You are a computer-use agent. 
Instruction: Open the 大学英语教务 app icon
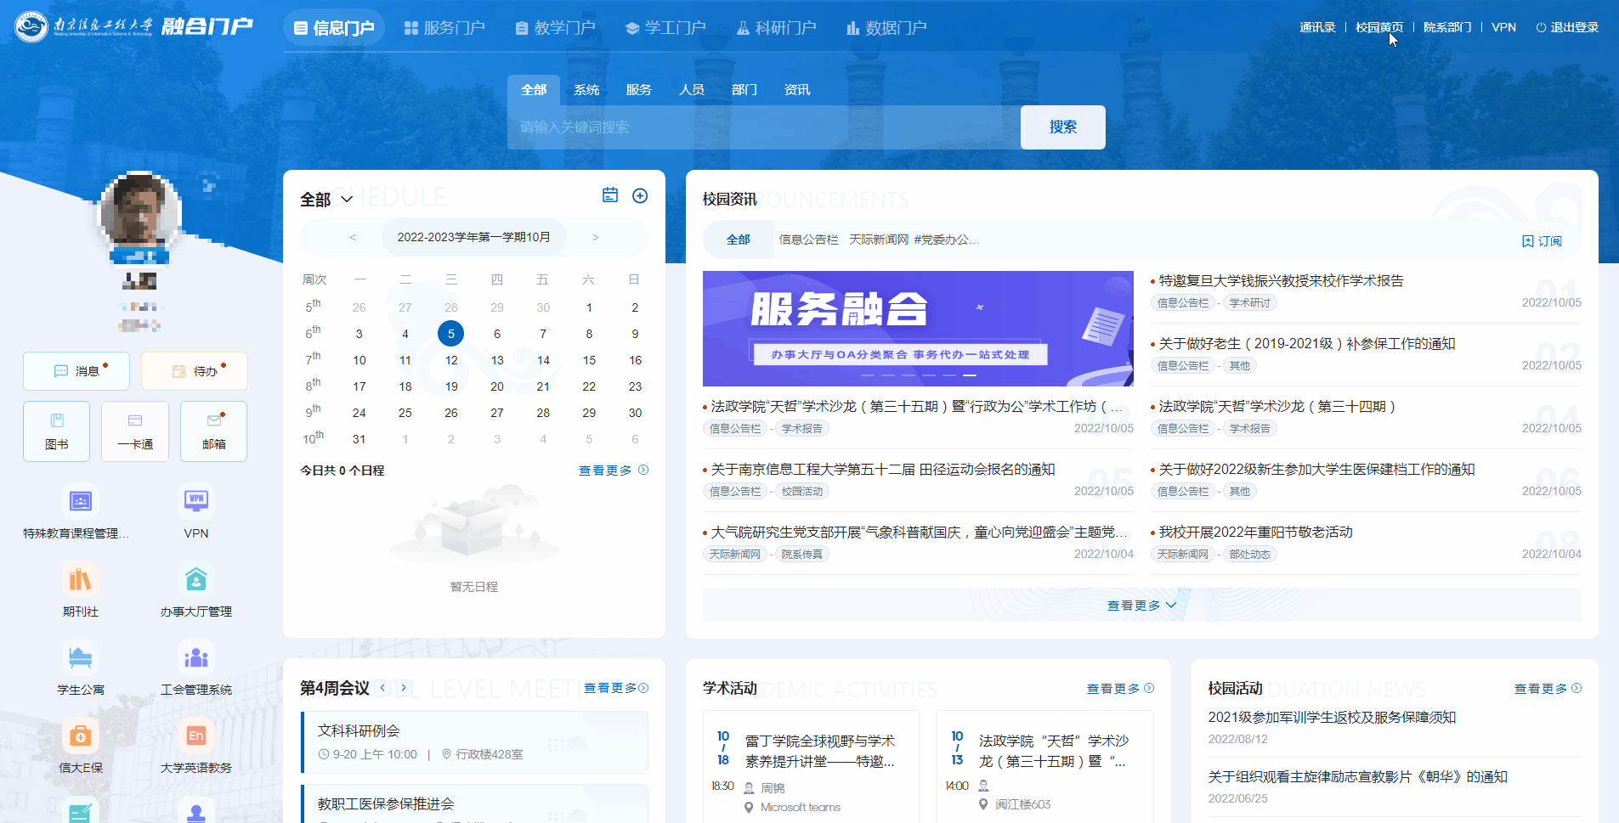195,736
